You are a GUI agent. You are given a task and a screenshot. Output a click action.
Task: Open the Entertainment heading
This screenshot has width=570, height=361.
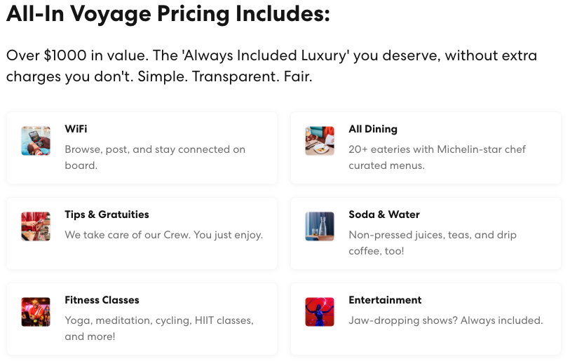click(x=385, y=300)
